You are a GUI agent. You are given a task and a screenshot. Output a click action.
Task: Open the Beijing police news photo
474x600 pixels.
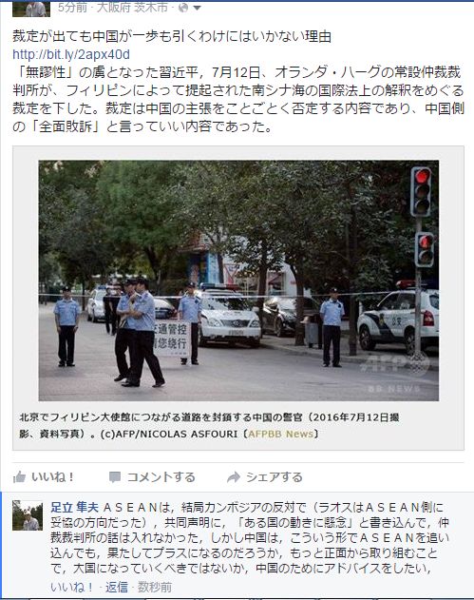pyautogui.click(x=238, y=281)
